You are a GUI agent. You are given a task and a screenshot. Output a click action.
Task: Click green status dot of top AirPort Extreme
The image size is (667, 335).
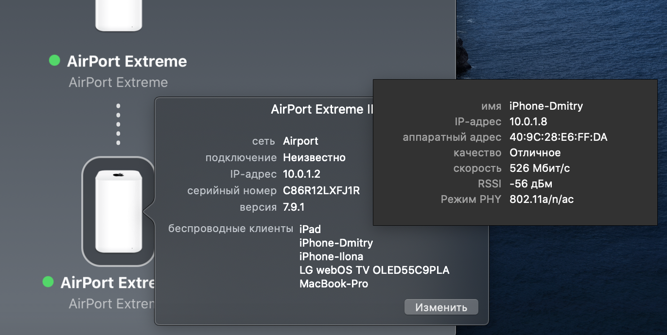[x=54, y=61]
